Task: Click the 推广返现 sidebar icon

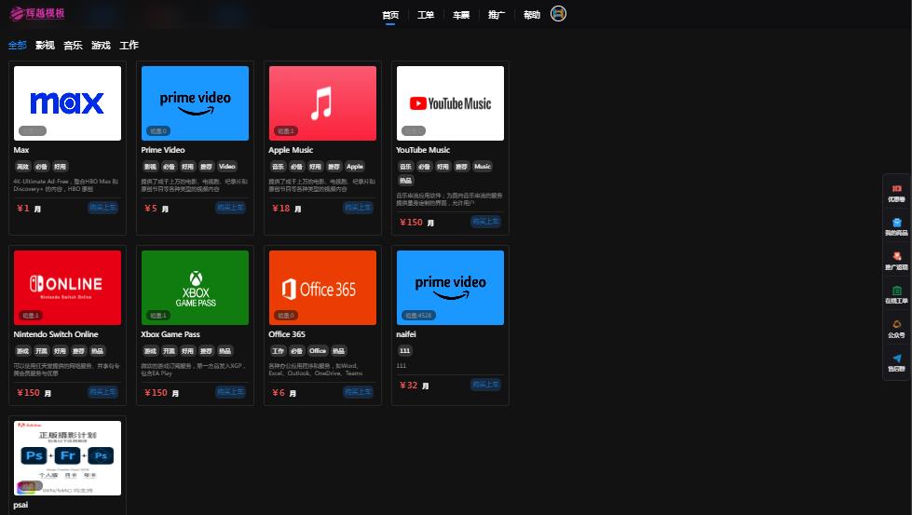Action: coord(896,261)
